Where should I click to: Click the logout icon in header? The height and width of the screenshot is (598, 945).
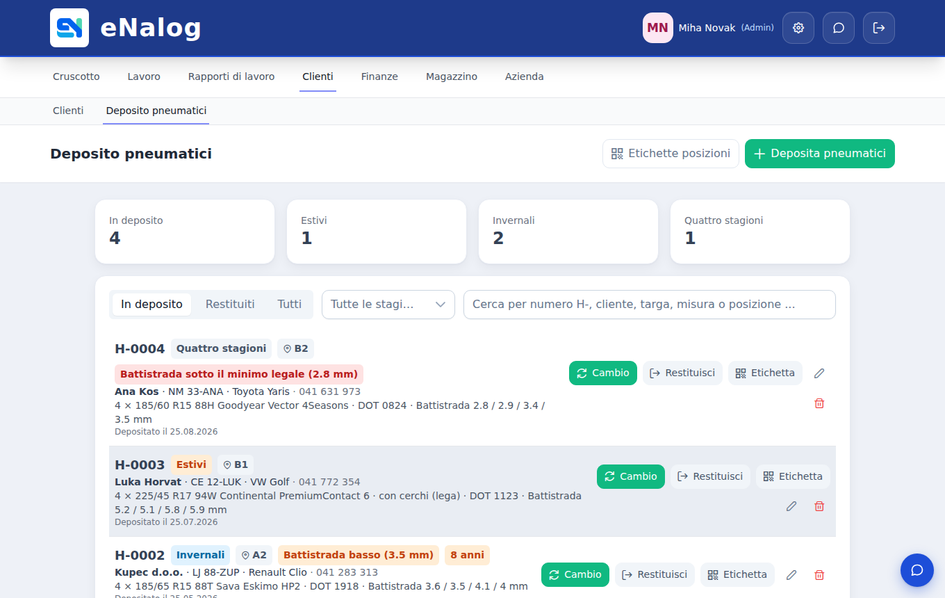[879, 28]
